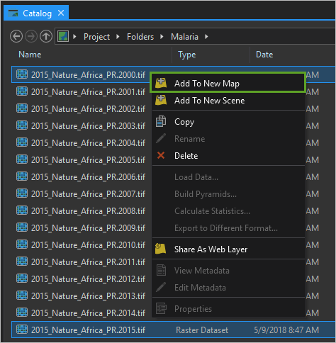Click the project home icon in path bar
336x343 pixels.
(63, 37)
